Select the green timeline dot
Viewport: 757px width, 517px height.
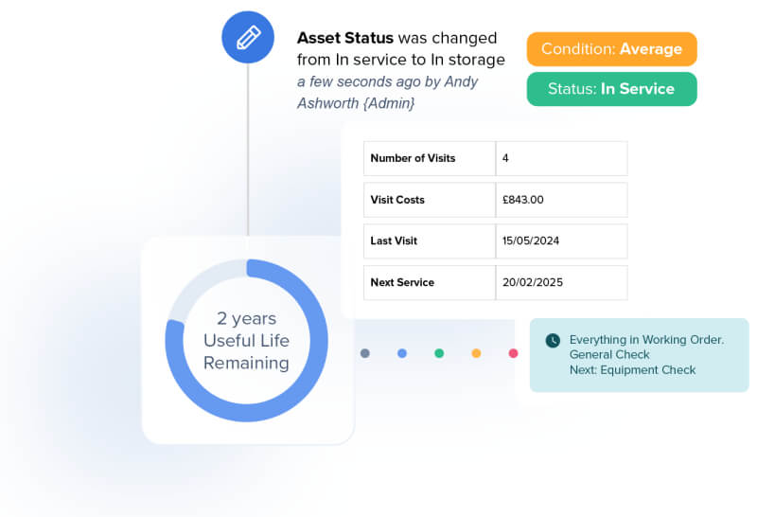tap(439, 353)
